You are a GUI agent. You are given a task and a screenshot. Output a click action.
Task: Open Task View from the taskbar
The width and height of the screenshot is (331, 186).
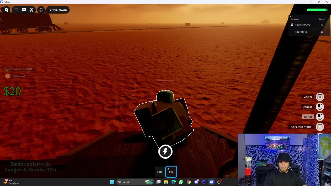[159, 182]
